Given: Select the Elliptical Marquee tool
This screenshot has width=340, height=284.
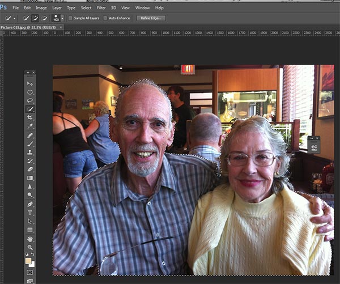Looking at the screenshot, I should [30, 92].
